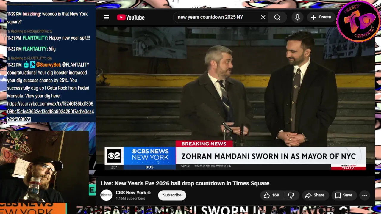Run search with the magnifier button
This screenshot has width=381, height=214.
tap(277, 17)
